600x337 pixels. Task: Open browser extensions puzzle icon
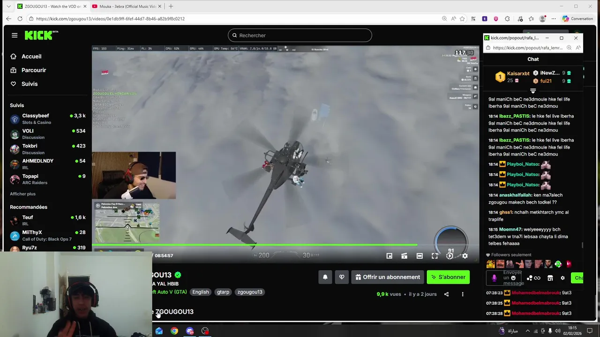(x=507, y=19)
